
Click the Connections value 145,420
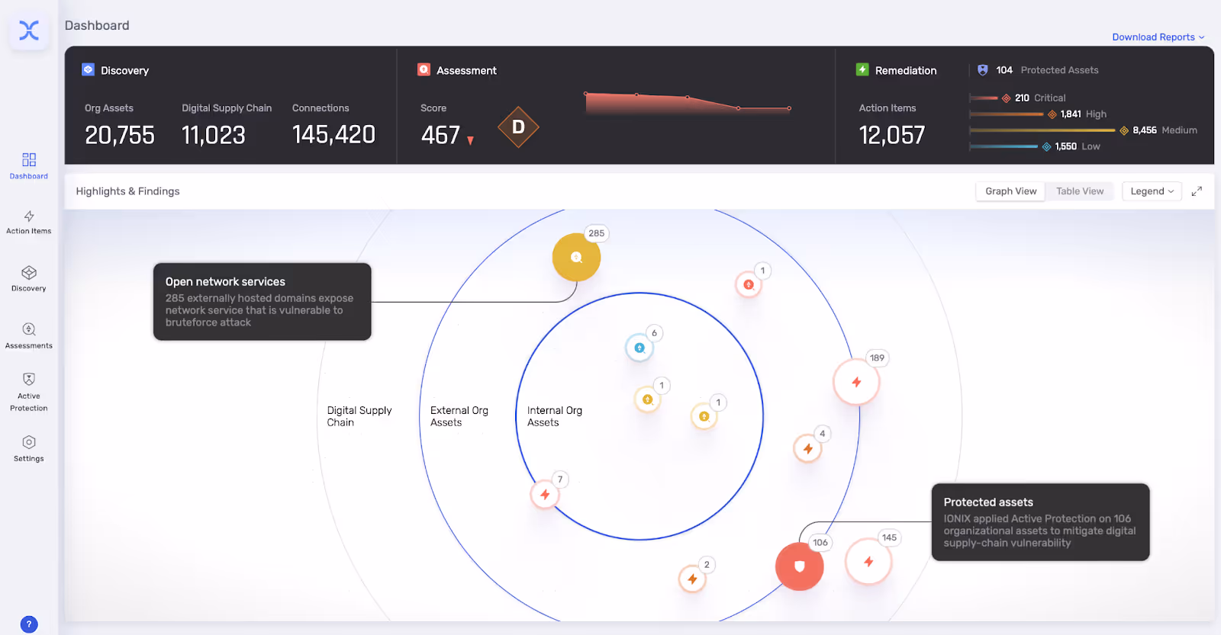333,135
